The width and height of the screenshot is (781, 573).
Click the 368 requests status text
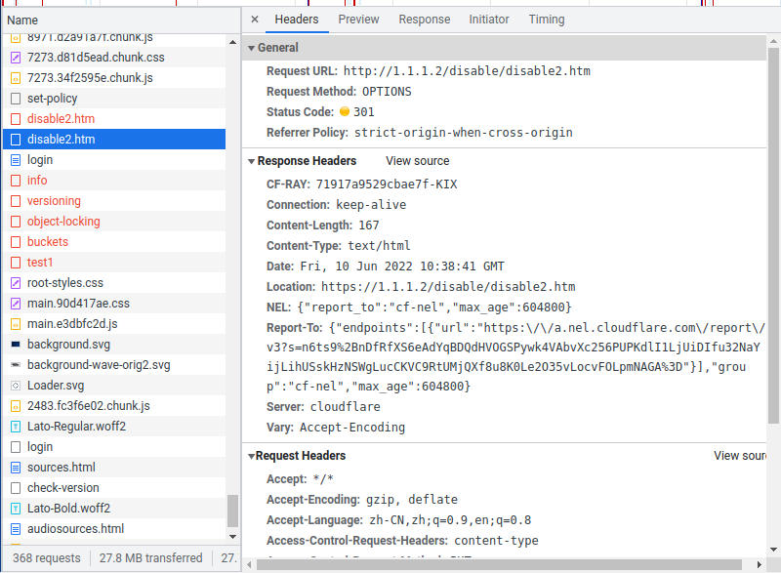[x=47, y=558]
